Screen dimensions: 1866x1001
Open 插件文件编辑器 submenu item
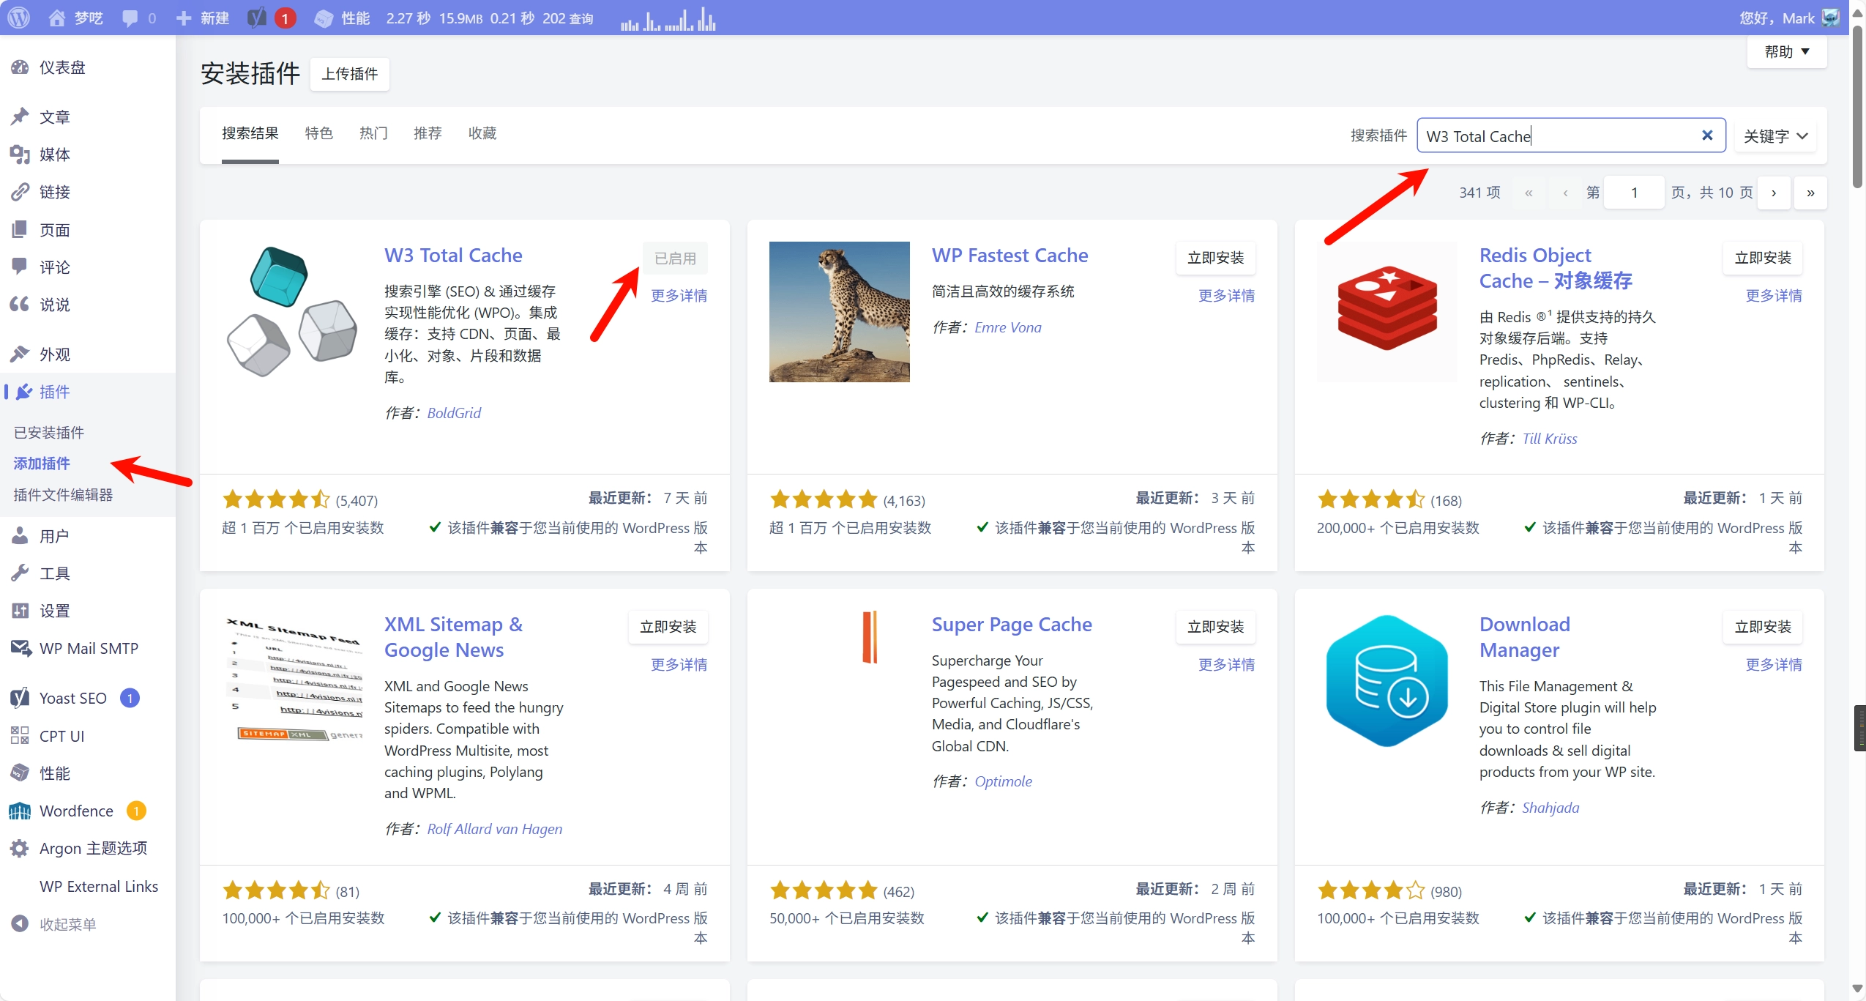pos(63,495)
